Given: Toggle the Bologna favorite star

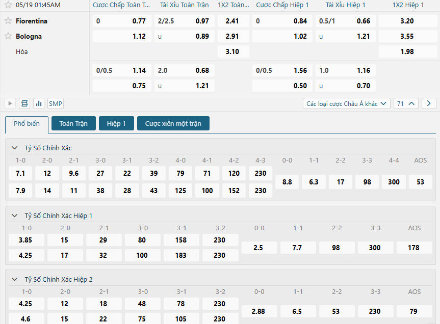Looking at the screenshot, I should click(8, 36).
